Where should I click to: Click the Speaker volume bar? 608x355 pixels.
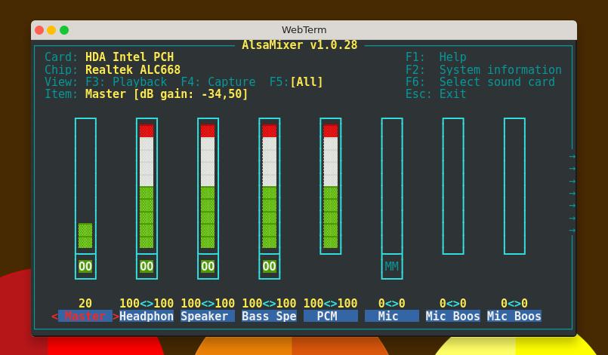click(208, 186)
